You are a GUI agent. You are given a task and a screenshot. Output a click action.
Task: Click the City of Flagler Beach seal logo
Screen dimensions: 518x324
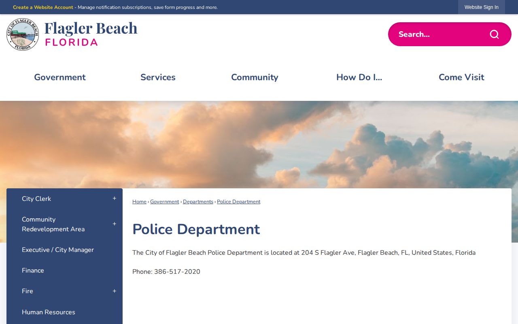(x=23, y=34)
